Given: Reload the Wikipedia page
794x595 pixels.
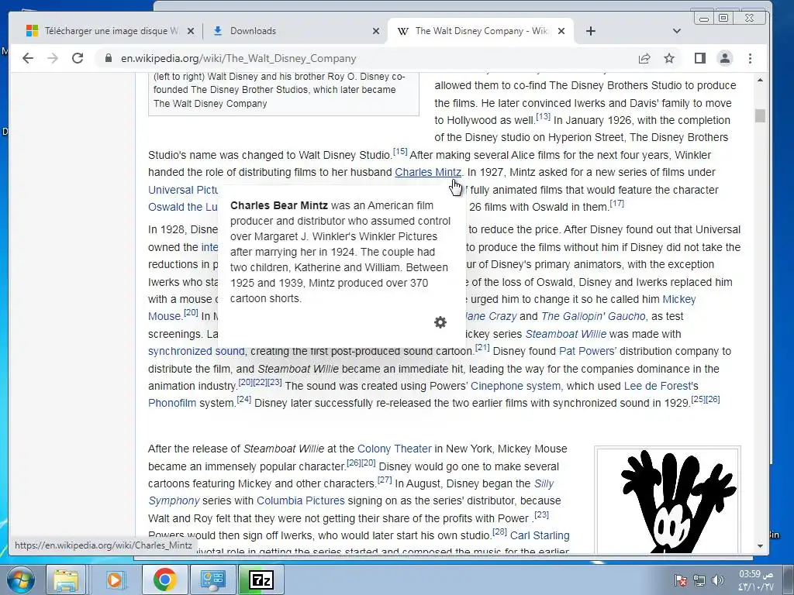Looking at the screenshot, I should pyautogui.click(x=78, y=58).
